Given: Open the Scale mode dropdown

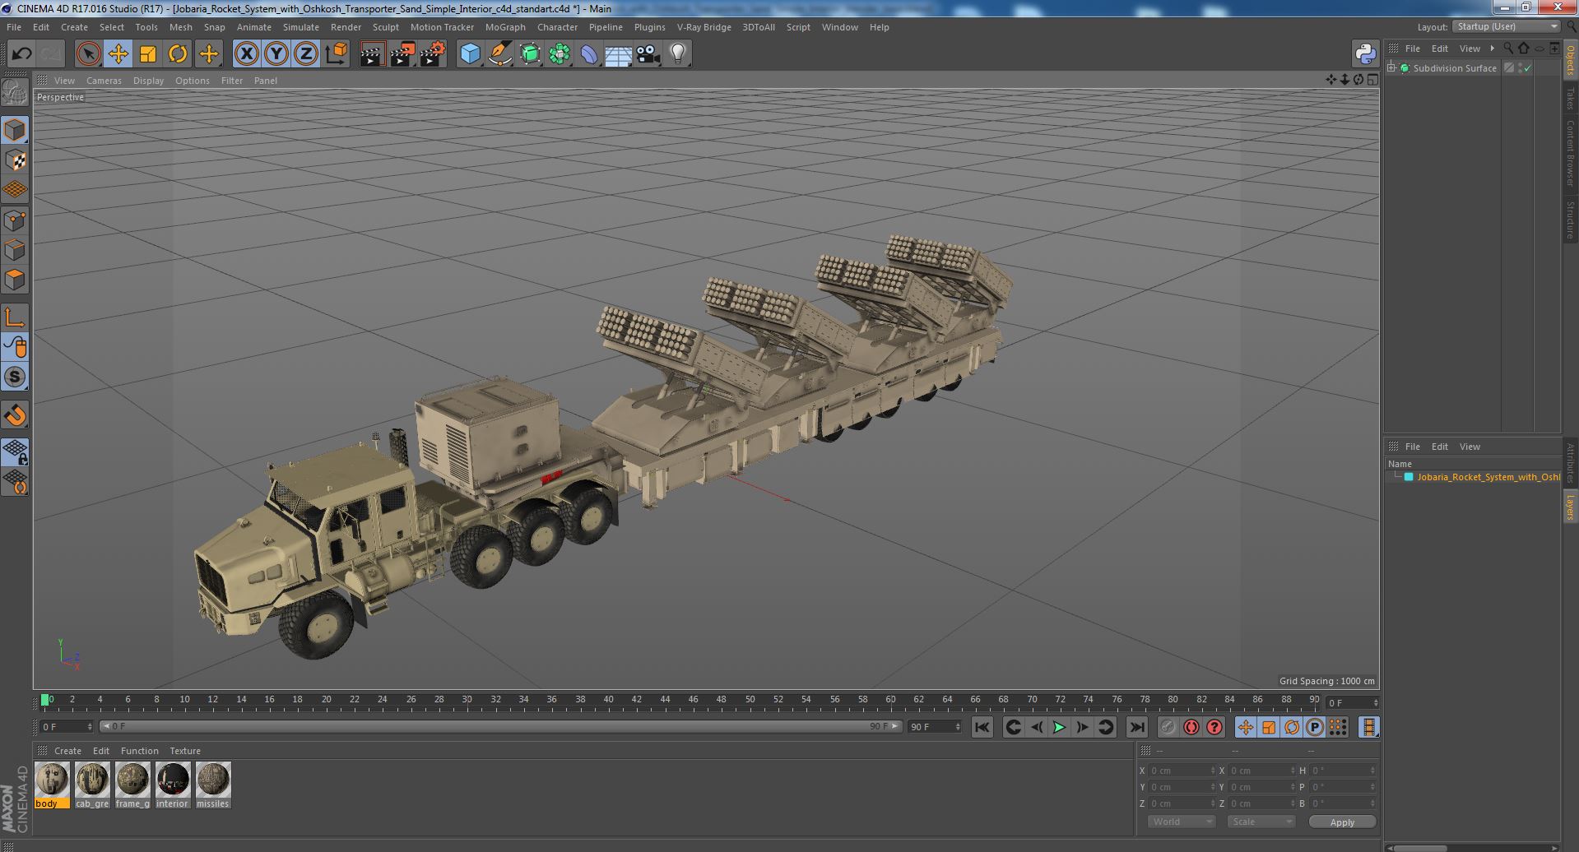Looking at the screenshot, I should click(1261, 822).
